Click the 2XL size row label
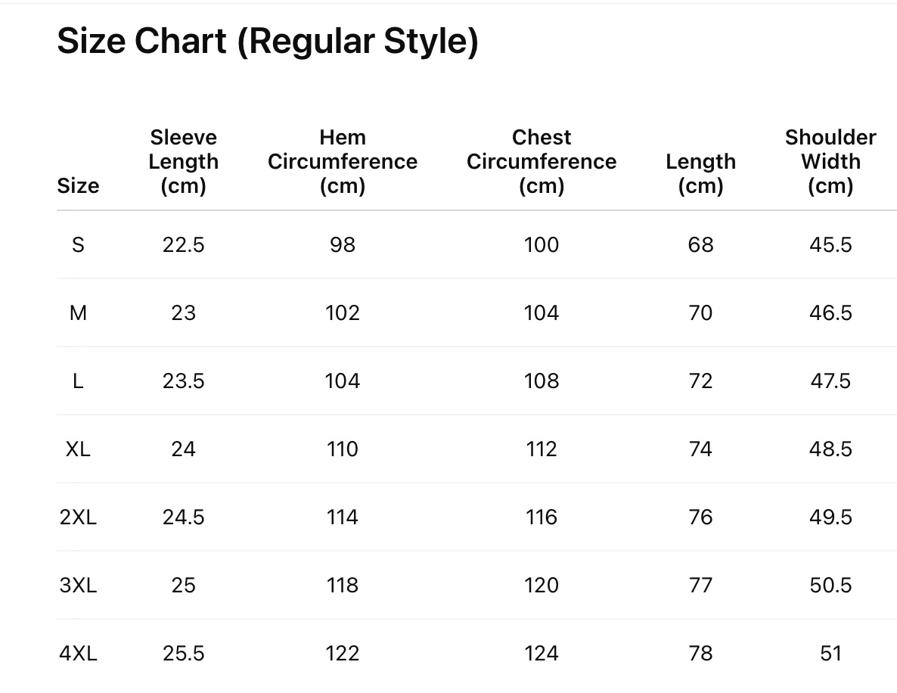Viewport: 897px width, 693px height. 78,517
